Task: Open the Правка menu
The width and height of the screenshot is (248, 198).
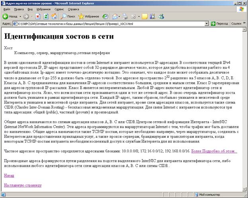Action: click(19, 9)
